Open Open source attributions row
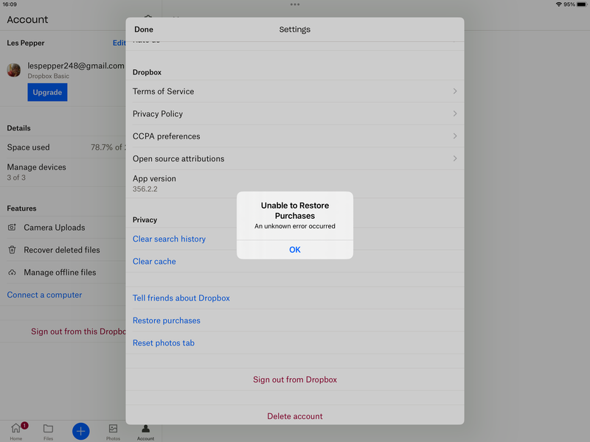 [294, 158]
